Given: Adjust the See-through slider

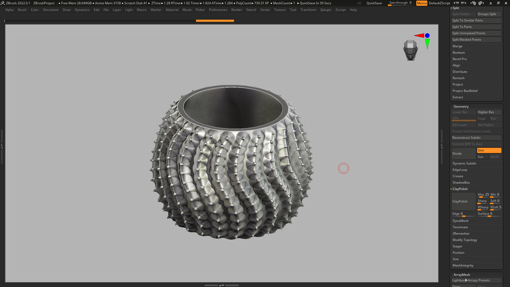Looking at the screenshot, I should 400,3.
